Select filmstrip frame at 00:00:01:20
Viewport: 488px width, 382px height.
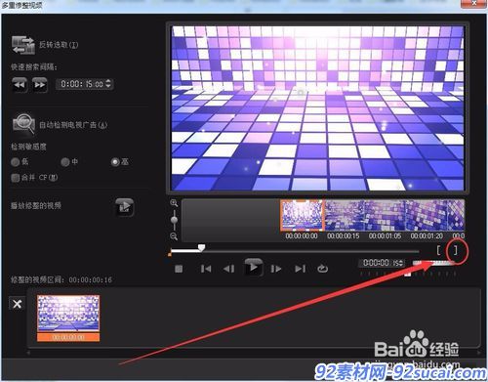426,216
